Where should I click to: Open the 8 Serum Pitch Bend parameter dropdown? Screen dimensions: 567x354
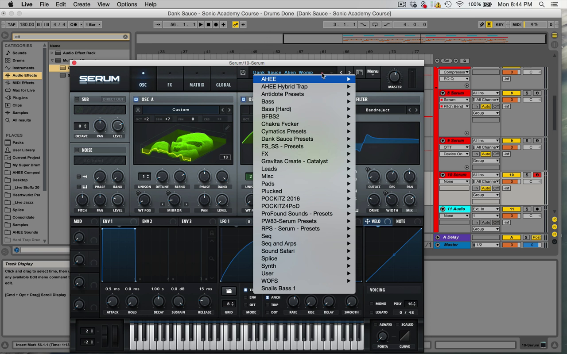(x=454, y=106)
